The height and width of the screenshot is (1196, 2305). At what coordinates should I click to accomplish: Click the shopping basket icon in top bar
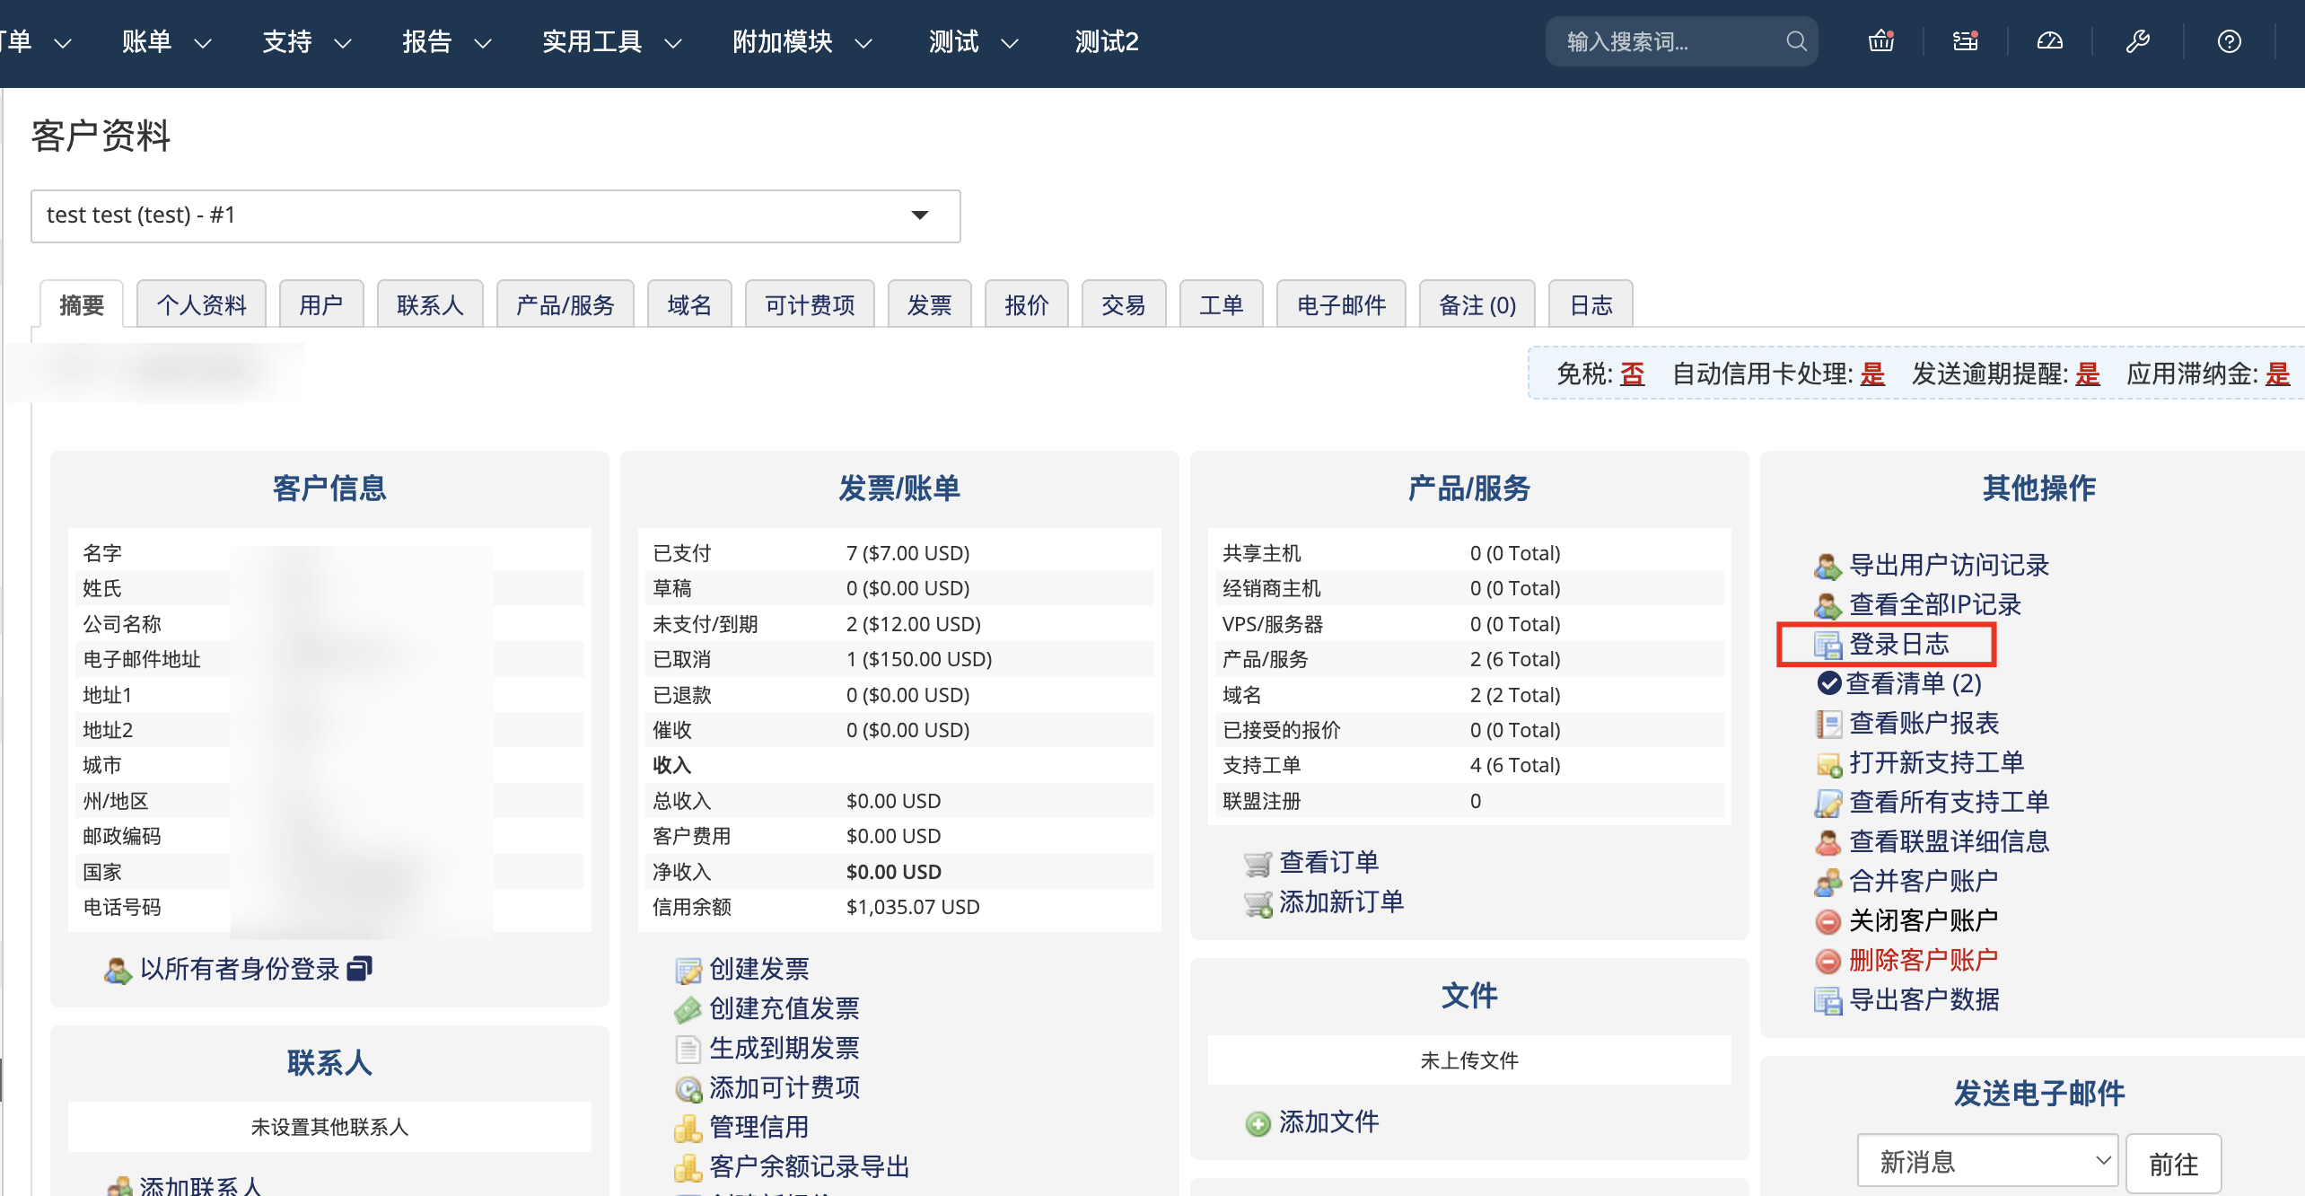(x=1880, y=41)
